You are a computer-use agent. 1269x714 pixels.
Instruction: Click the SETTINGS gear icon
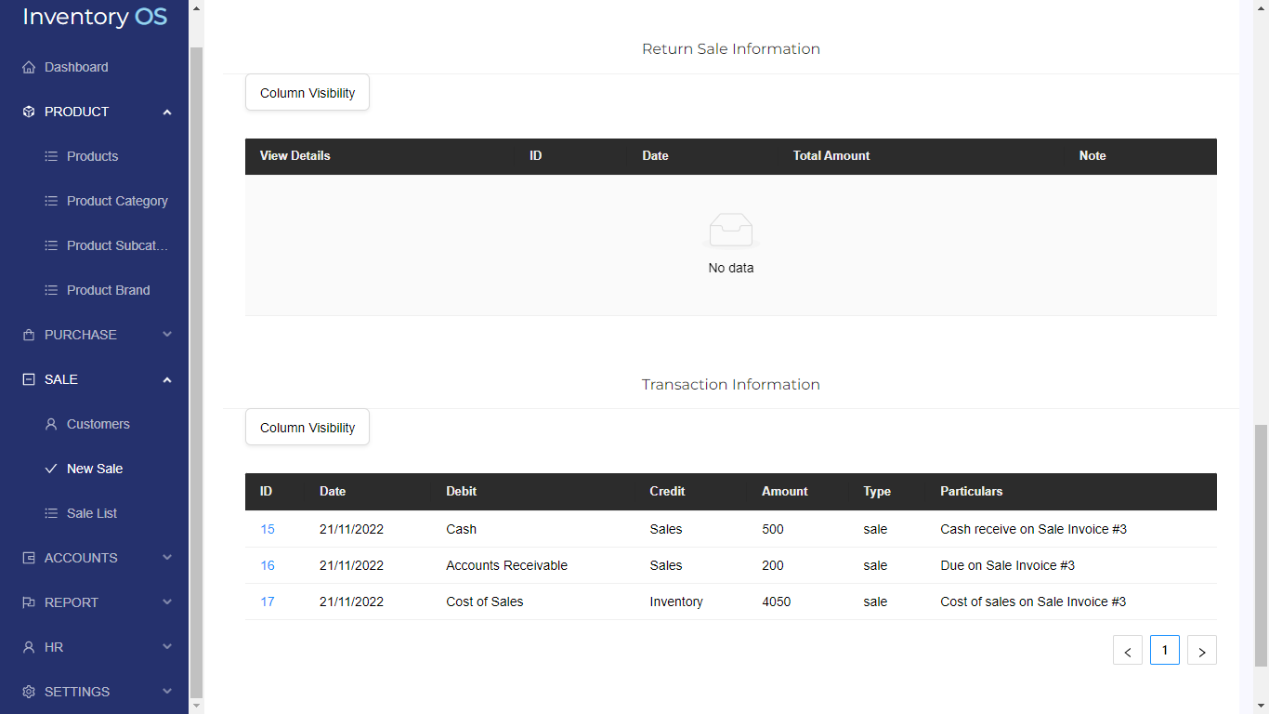point(28,691)
